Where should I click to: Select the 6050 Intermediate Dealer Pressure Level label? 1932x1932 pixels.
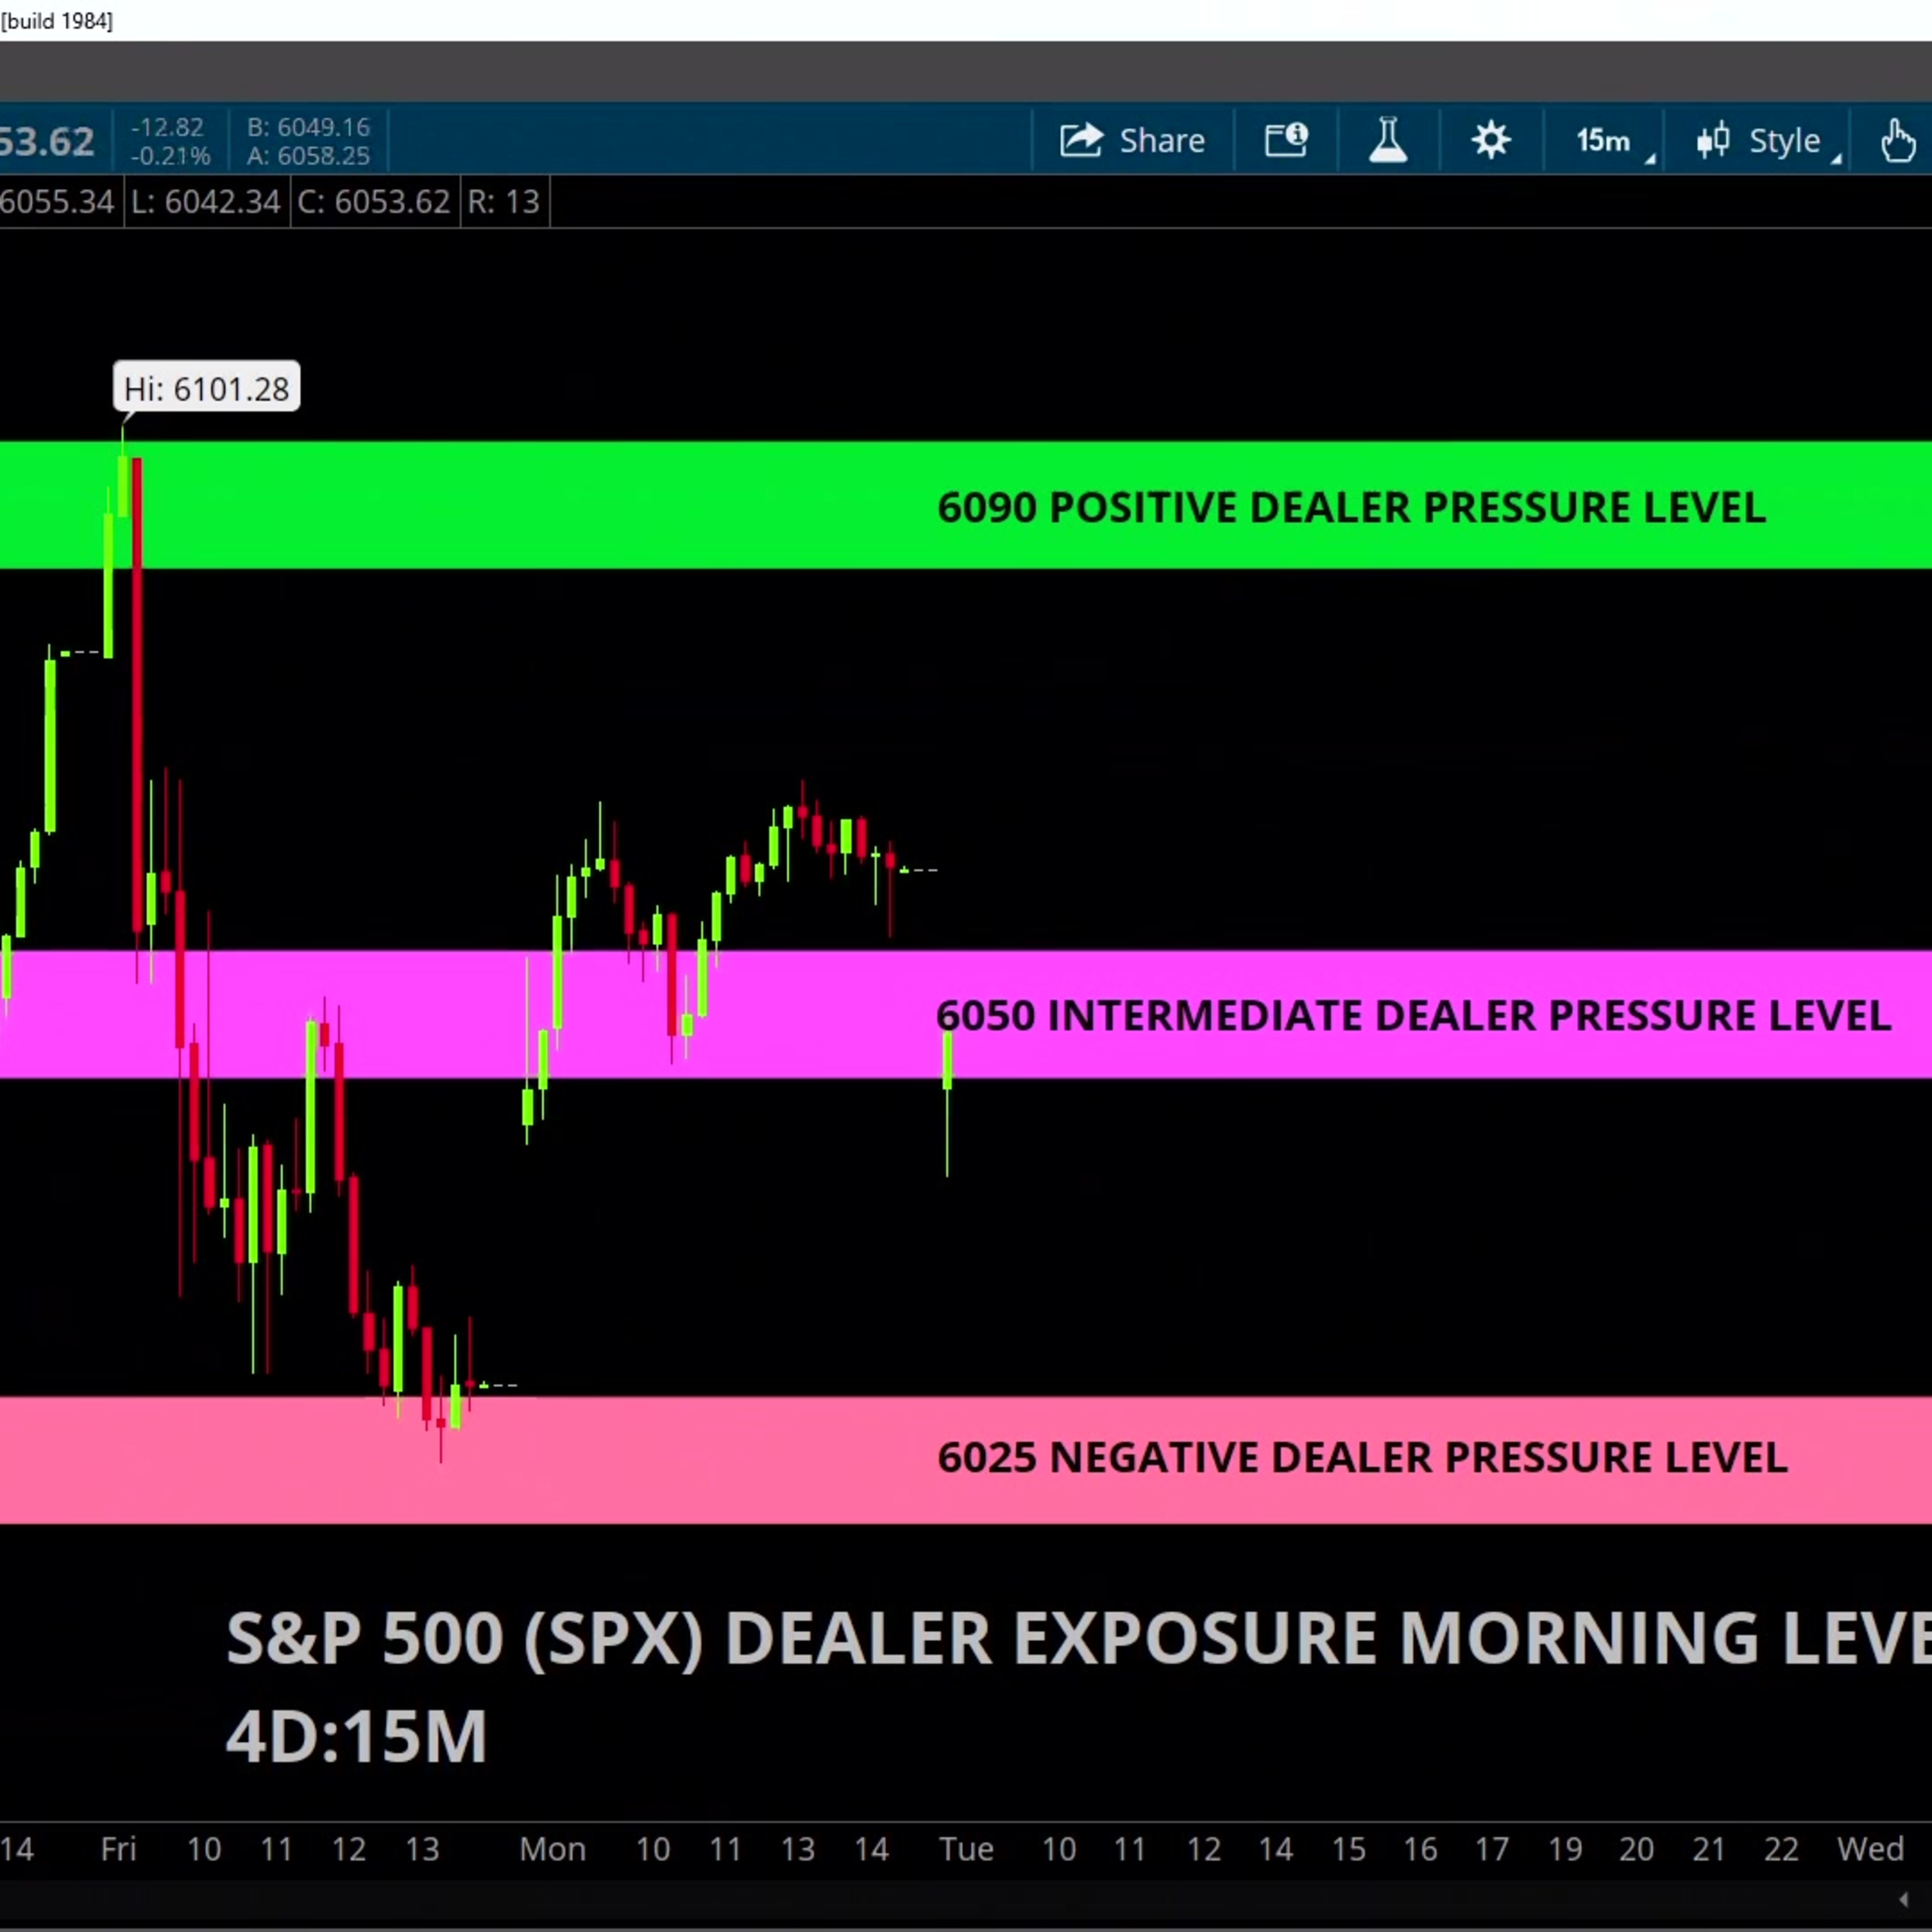coord(1413,1016)
